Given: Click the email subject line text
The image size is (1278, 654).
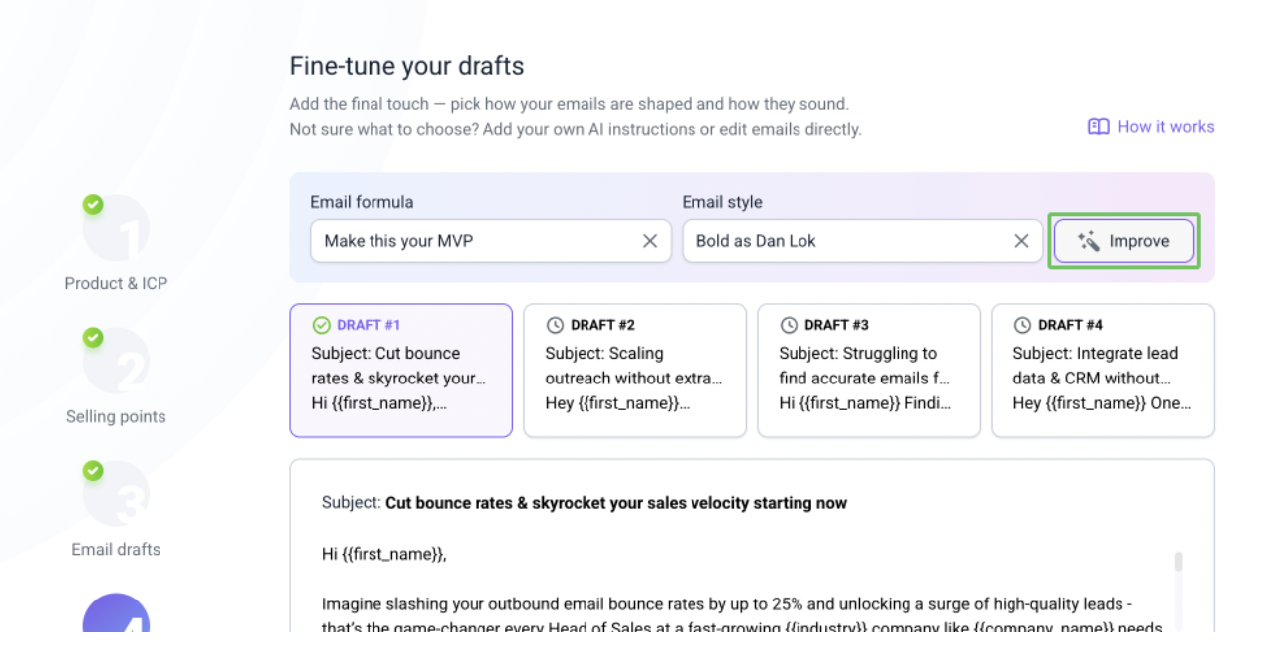Looking at the screenshot, I should tap(585, 503).
